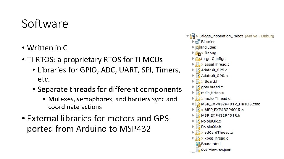
Task: Click the Adafruit_GPS.c file icon
Action: 198,70
